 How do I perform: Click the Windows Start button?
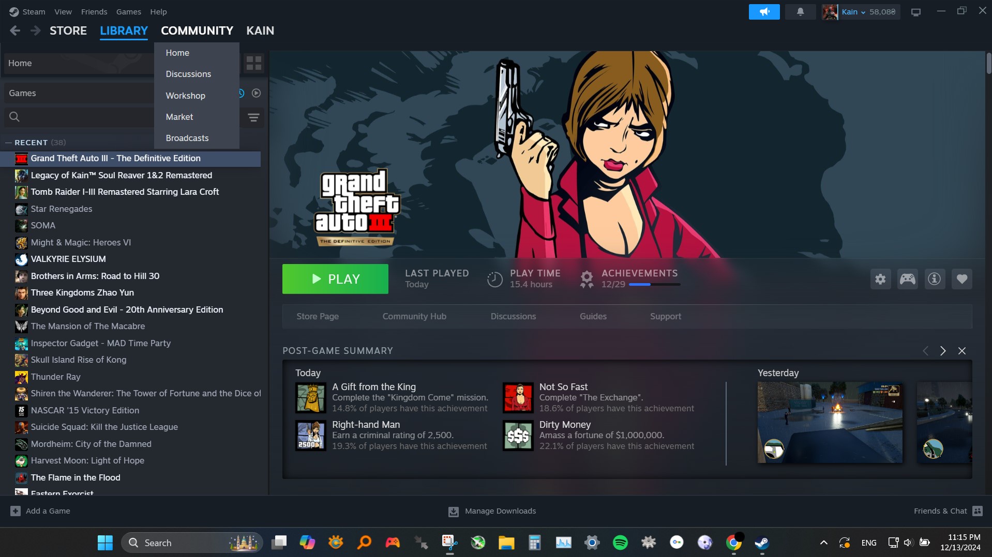(105, 543)
